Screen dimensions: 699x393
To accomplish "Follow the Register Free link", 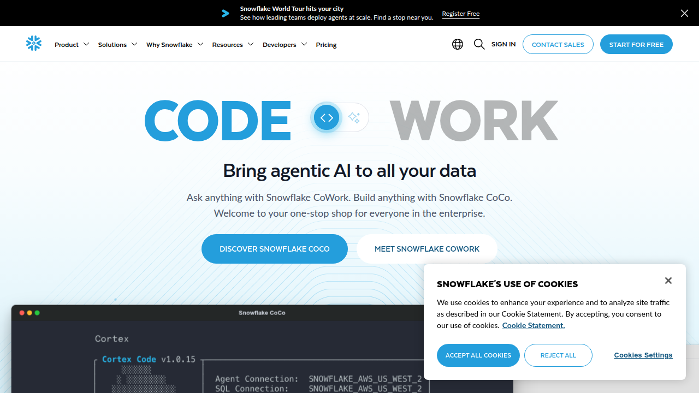I will click(461, 14).
